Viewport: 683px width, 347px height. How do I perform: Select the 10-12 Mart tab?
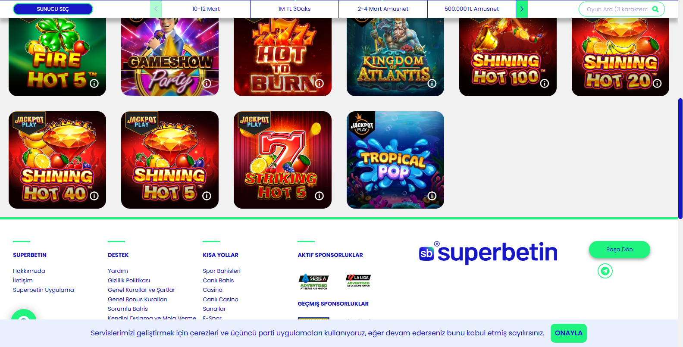[206, 9]
